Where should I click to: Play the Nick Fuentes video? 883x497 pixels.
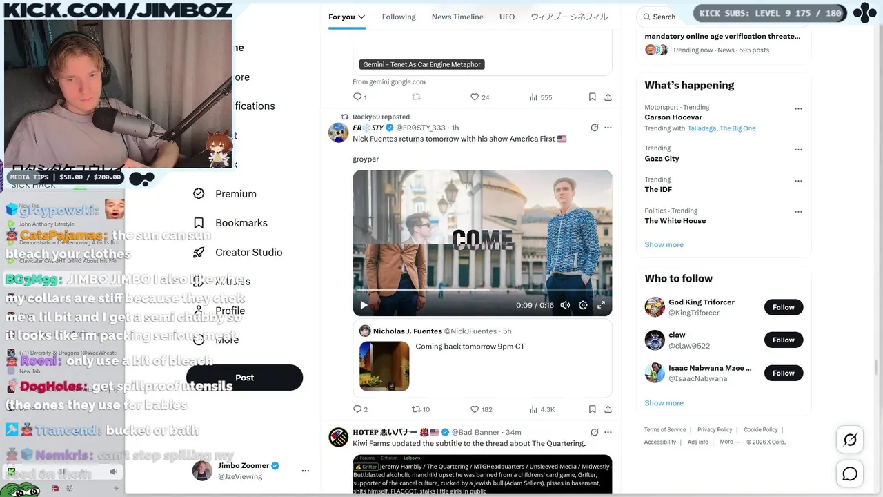[x=364, y=305]
